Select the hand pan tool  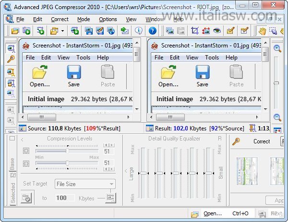(x=262, y=31)
